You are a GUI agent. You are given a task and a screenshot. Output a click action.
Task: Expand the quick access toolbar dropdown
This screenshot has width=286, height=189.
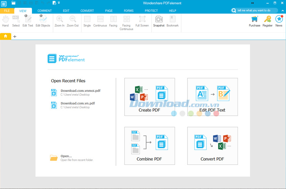pos(59,3)
